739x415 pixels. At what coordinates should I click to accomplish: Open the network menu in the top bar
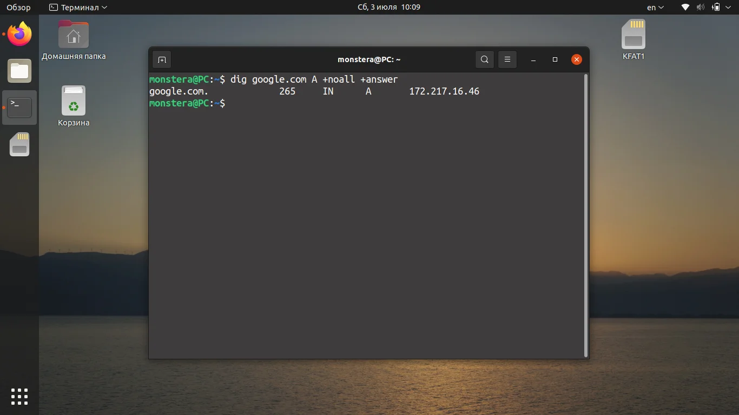coord(684,7)
